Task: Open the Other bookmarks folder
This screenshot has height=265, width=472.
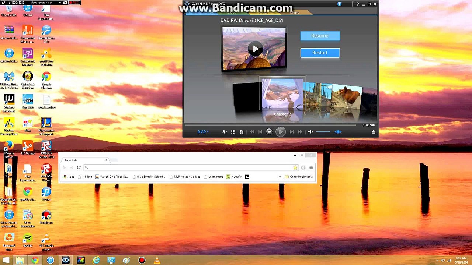Action: pyautogui.click(x=299, y=177)
